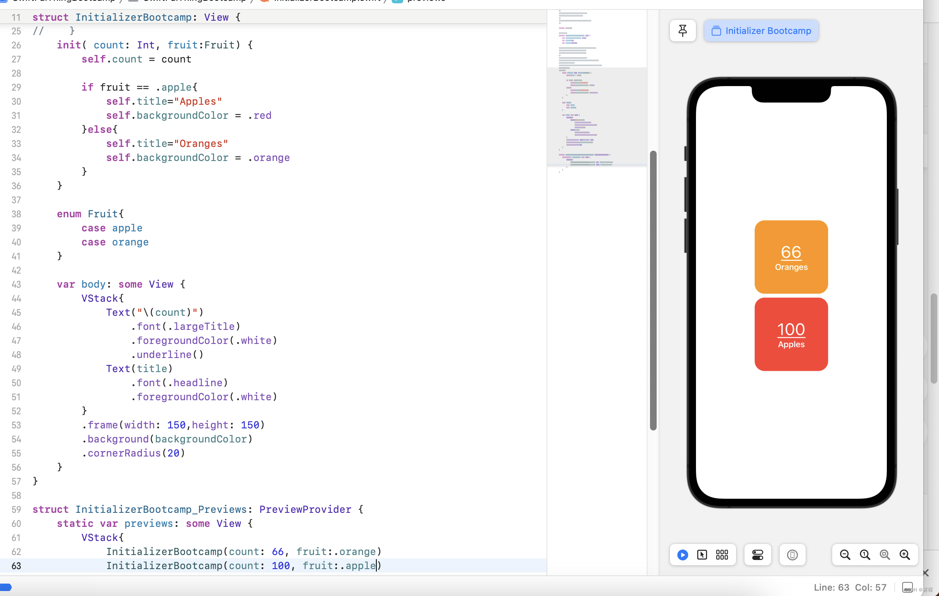Start the live preview play button
This screenshot has height=596, width=939.
683,555
